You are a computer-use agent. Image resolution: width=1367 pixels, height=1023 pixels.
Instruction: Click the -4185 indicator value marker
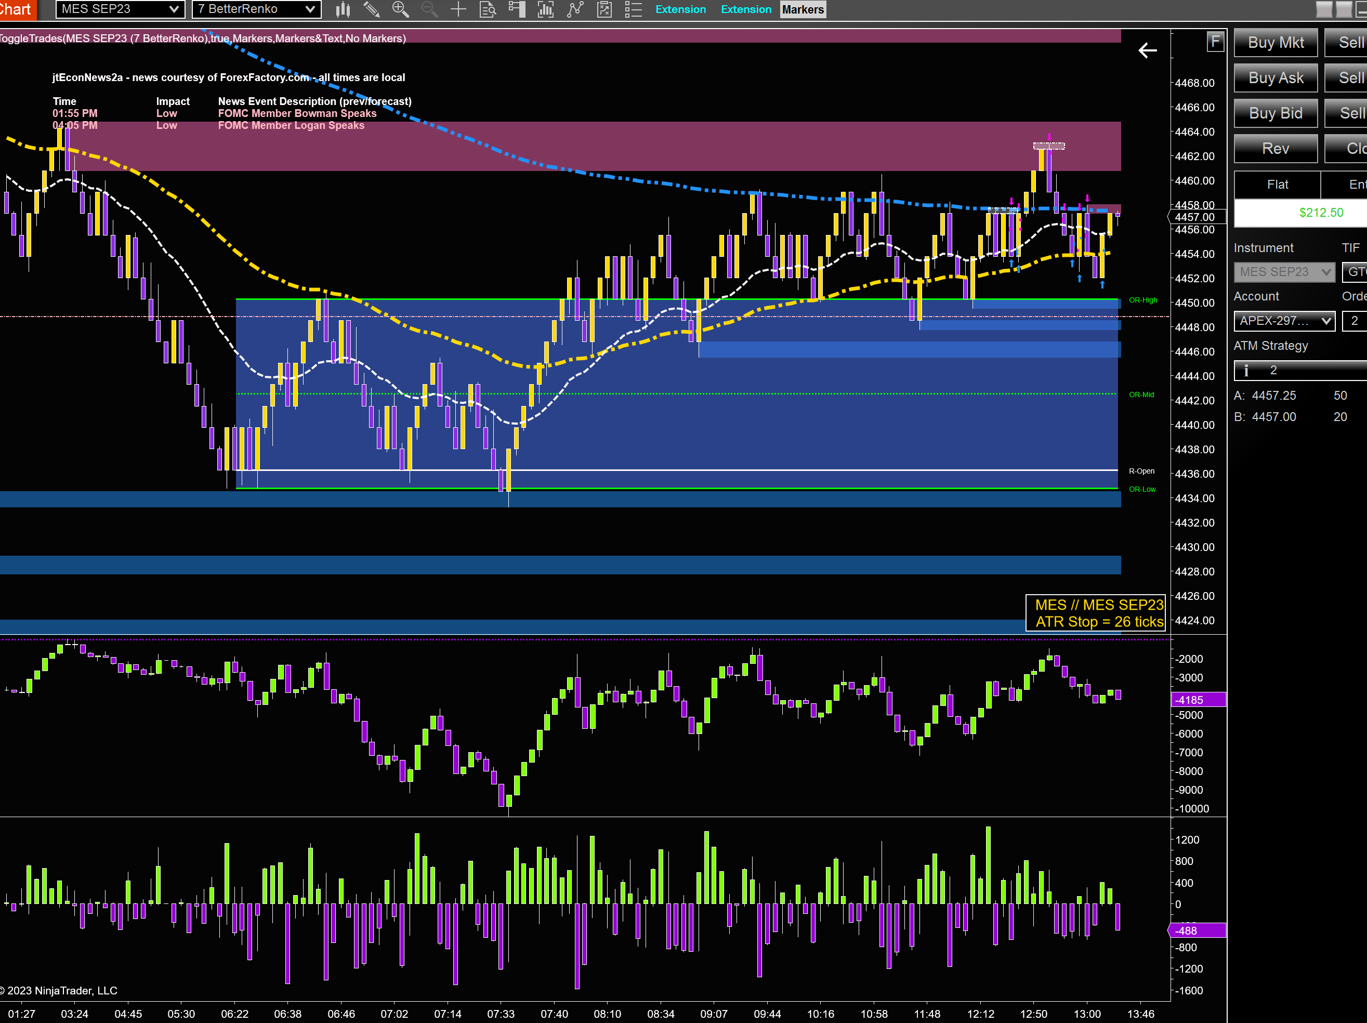pos(1198,700)
